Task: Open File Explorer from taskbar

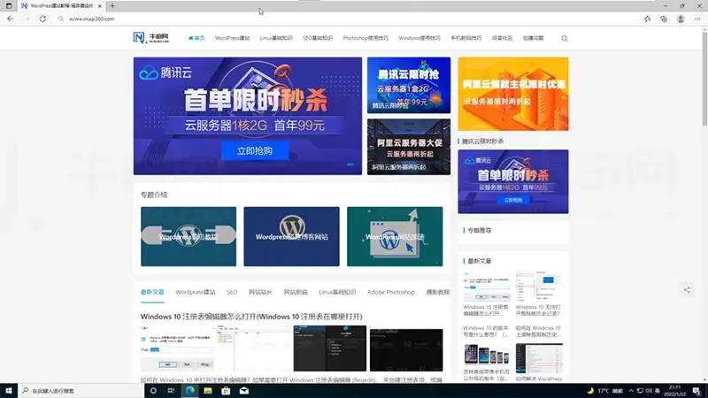Action: 208,391
